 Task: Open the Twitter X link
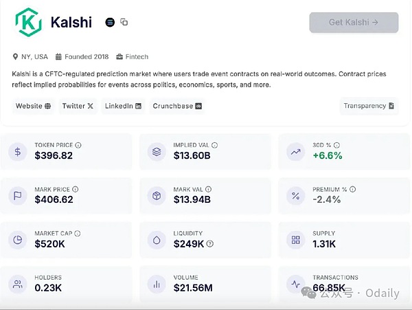click(x=77, y=106)
